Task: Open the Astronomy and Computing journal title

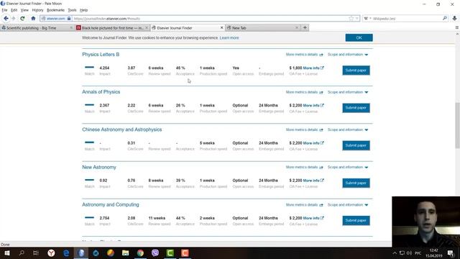Action: pyautogui.click(x=111, y=204)
